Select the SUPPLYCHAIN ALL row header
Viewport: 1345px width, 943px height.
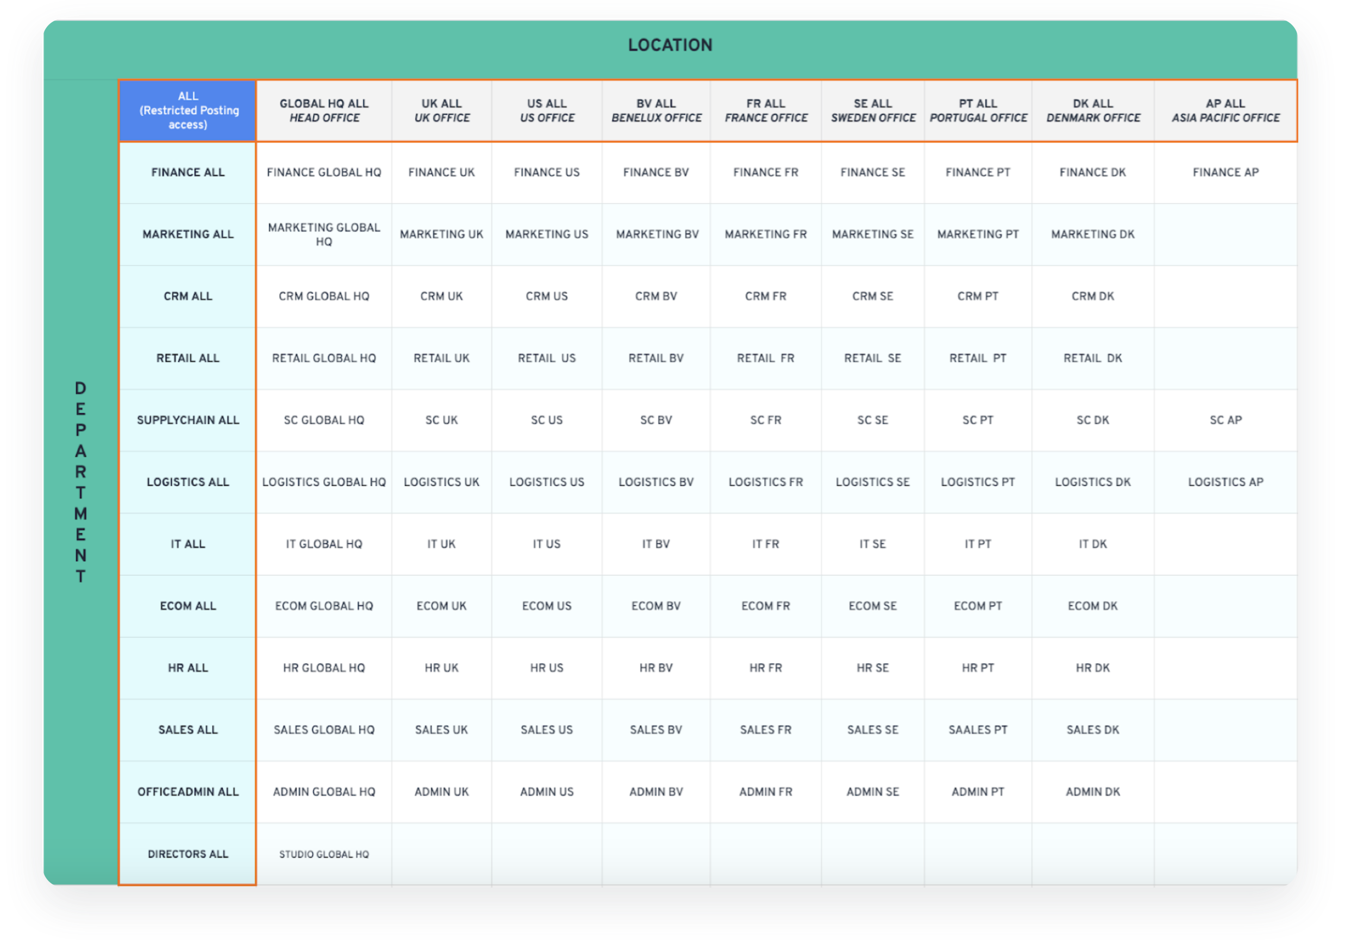click(x=187, y=420)
